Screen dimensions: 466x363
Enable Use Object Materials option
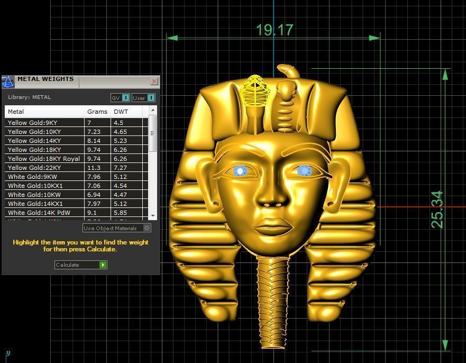coord(117,228)
